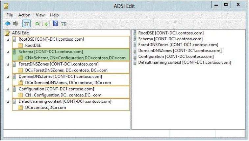This screenshot has width=249, height=141.
Task: Open the View menu
Action: (40, 15)
